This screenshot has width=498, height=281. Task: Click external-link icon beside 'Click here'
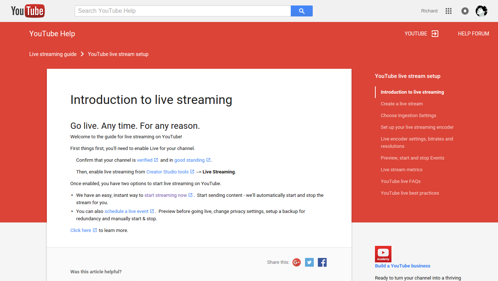[95, 230]
